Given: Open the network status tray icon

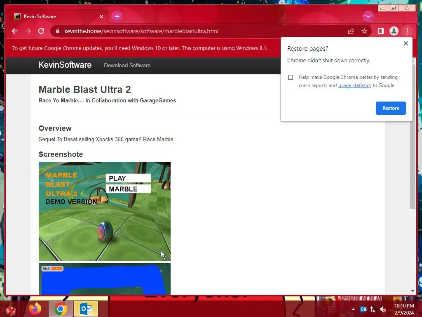Looking at the screenshot, I should (373, 309).
